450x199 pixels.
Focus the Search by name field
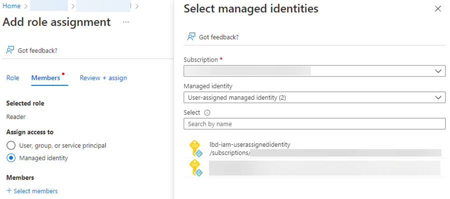coord(314,124)
